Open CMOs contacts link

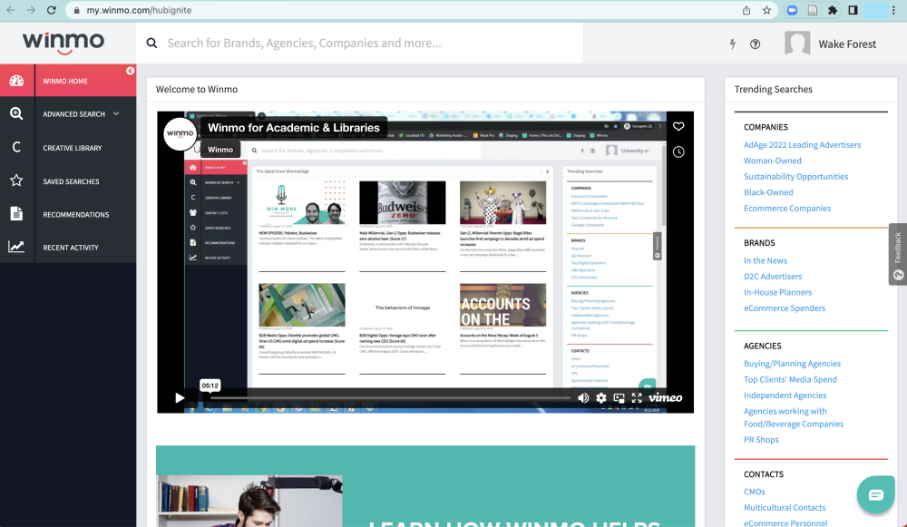click(x=755, y=492)
